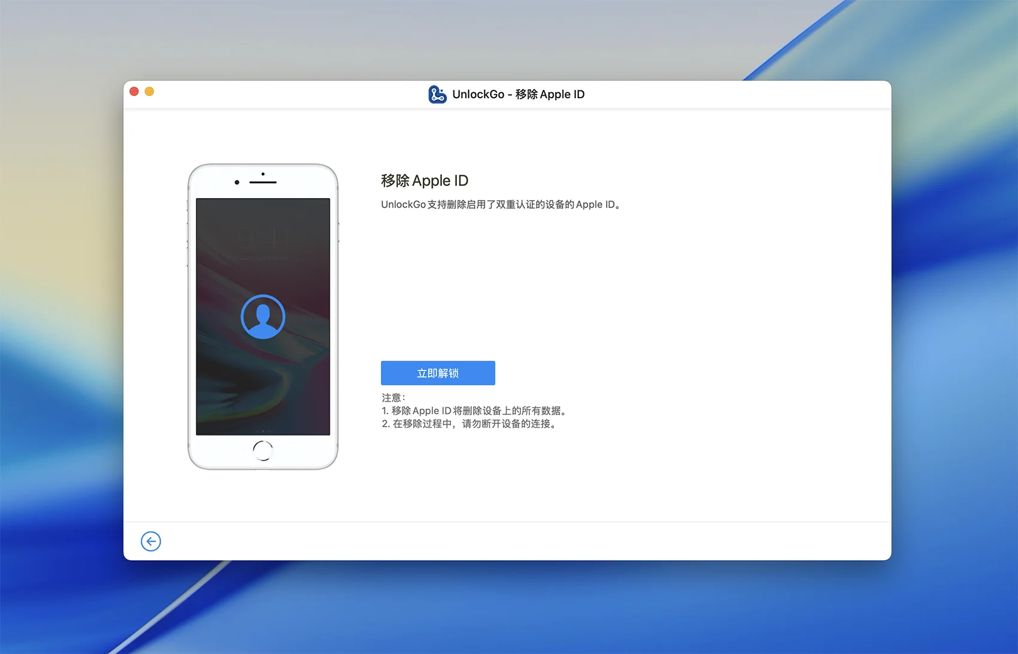Click note 2 about keeping device connected
This screenshot has height=654, width=1018.
point(469,424)
